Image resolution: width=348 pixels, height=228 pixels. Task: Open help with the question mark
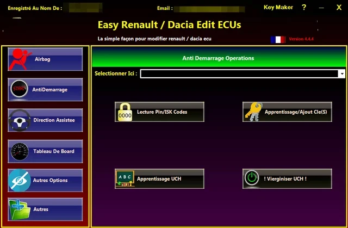[x=304, y=7]
